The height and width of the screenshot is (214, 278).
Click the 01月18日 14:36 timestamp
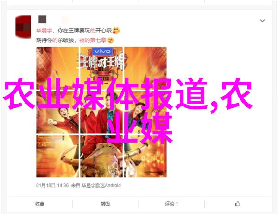[x=52, y=185]
